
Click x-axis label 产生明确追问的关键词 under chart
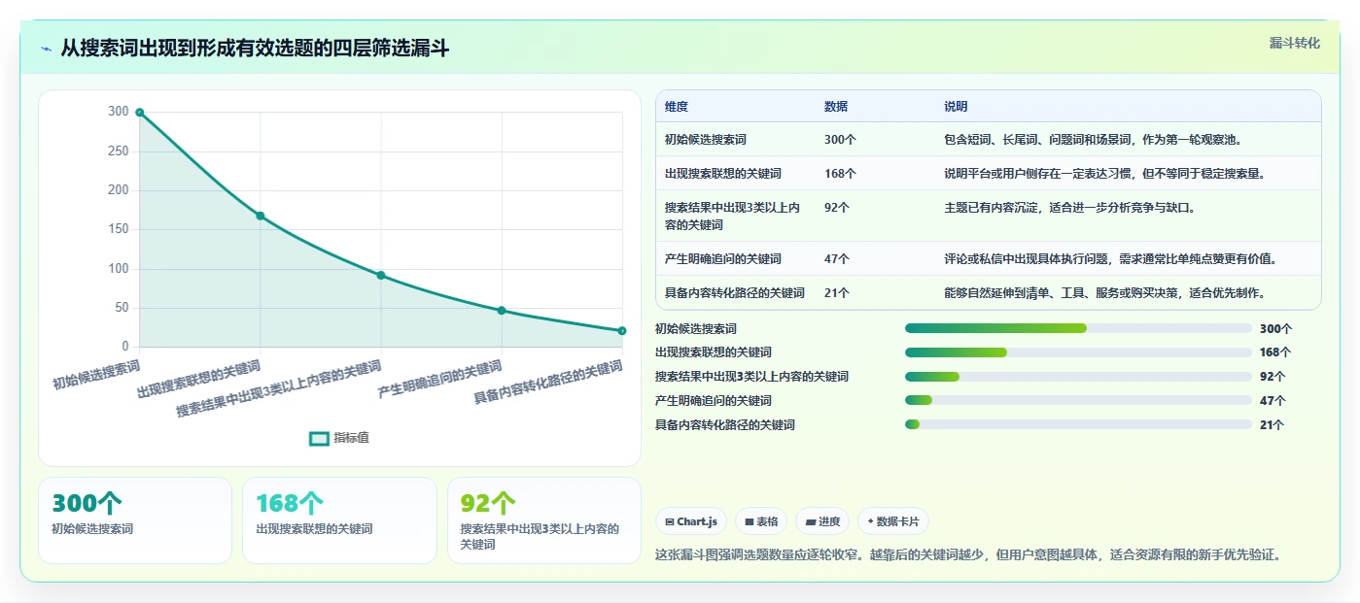click(440, 380)
